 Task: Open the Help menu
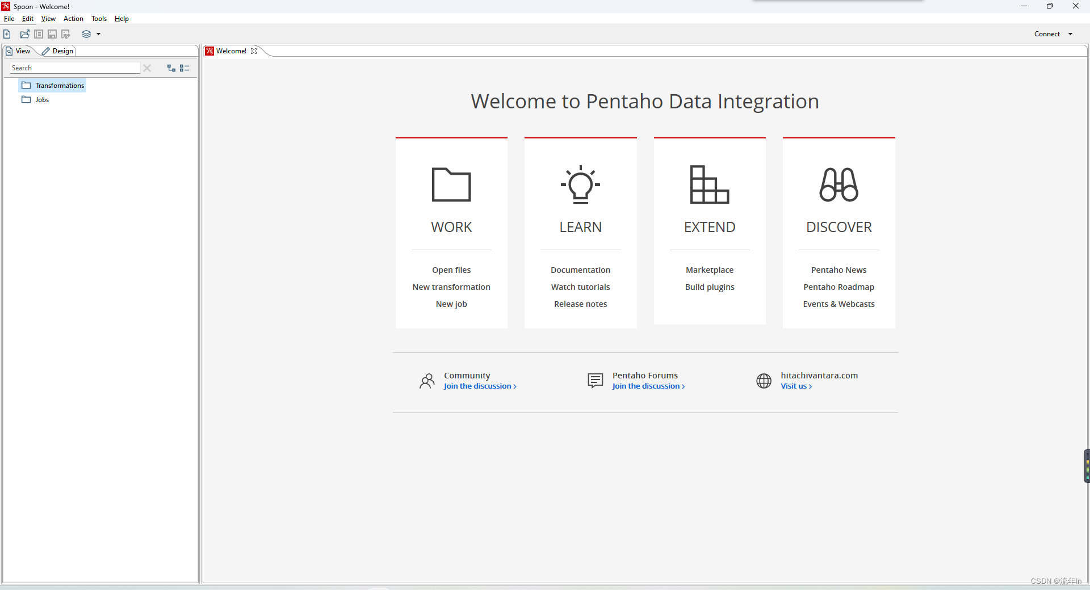(x=121, y=19)
